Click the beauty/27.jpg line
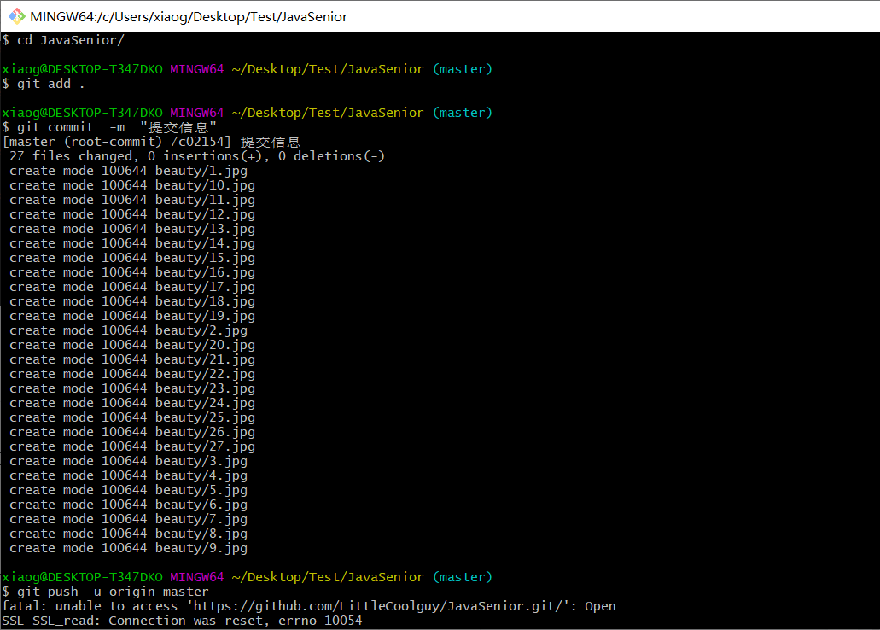 pyautogui.click(x=132, y=447)
